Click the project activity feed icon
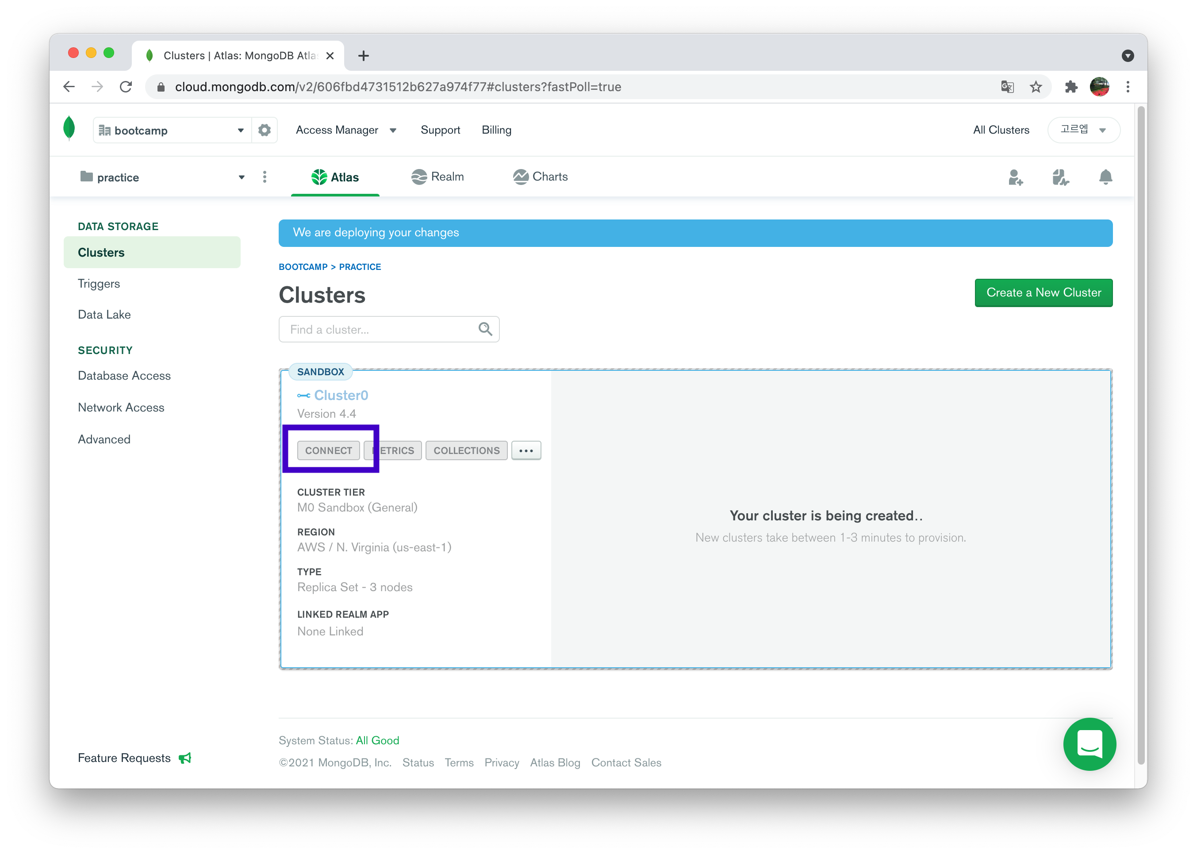 click(x=1060, y=177)
